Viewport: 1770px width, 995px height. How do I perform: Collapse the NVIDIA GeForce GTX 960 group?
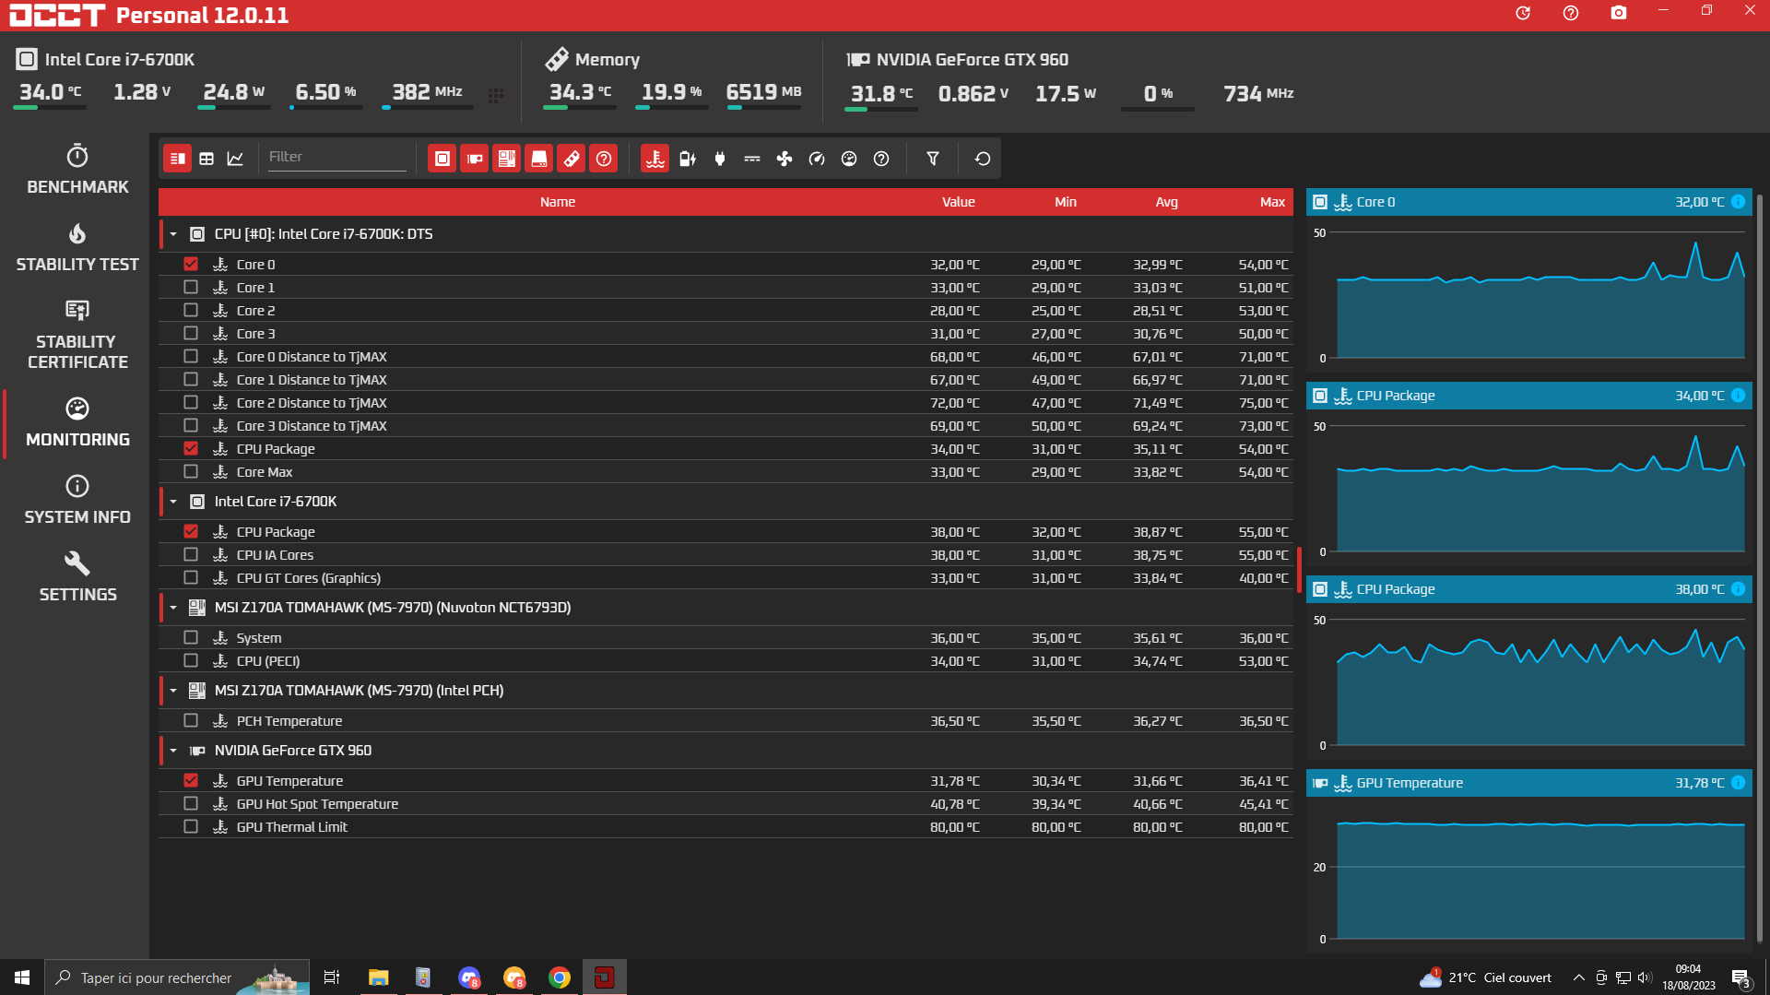[x=173, y=751]
